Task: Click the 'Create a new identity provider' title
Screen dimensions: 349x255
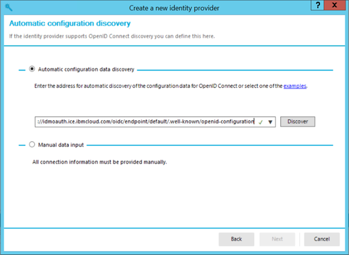Action: pos(174,8)
